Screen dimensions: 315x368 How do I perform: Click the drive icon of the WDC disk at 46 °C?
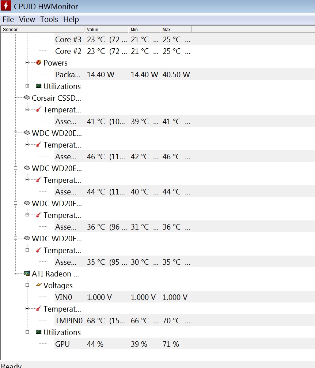click(x=27, y=133)
